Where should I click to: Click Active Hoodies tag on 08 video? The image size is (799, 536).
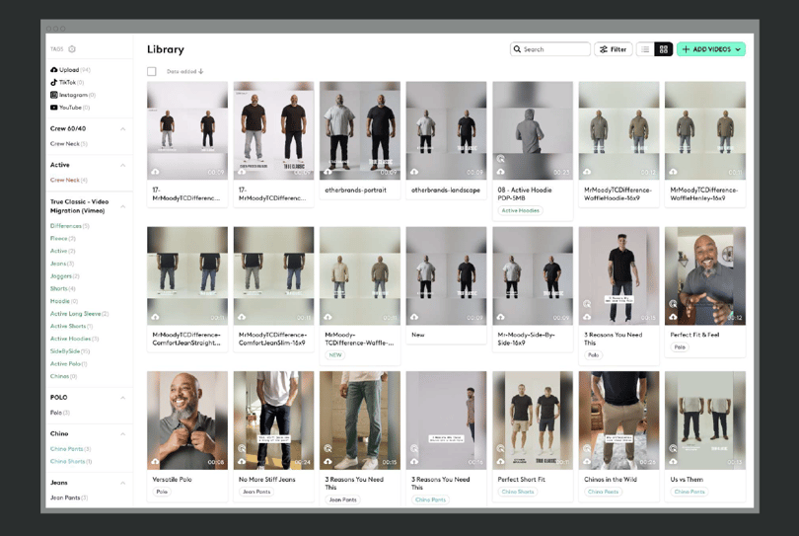coord(520,210)
